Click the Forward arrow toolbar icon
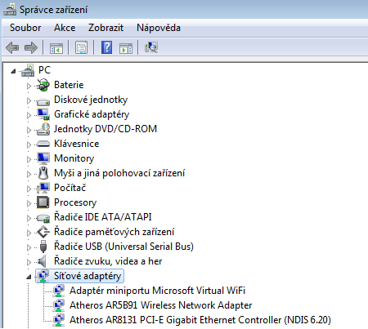This screenshot has height=329, width=368. pyautogui.click(x=31, y=47)
